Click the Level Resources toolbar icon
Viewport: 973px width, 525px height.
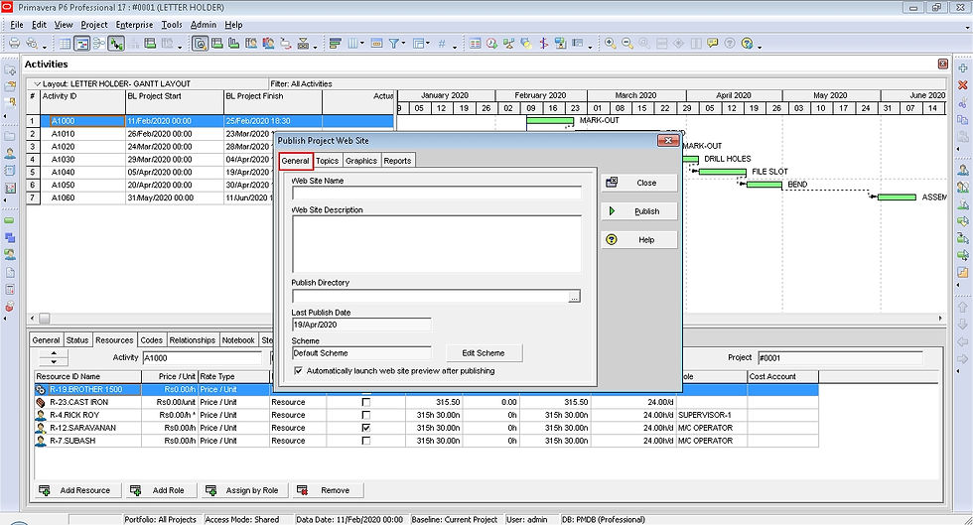click(508, 44)
